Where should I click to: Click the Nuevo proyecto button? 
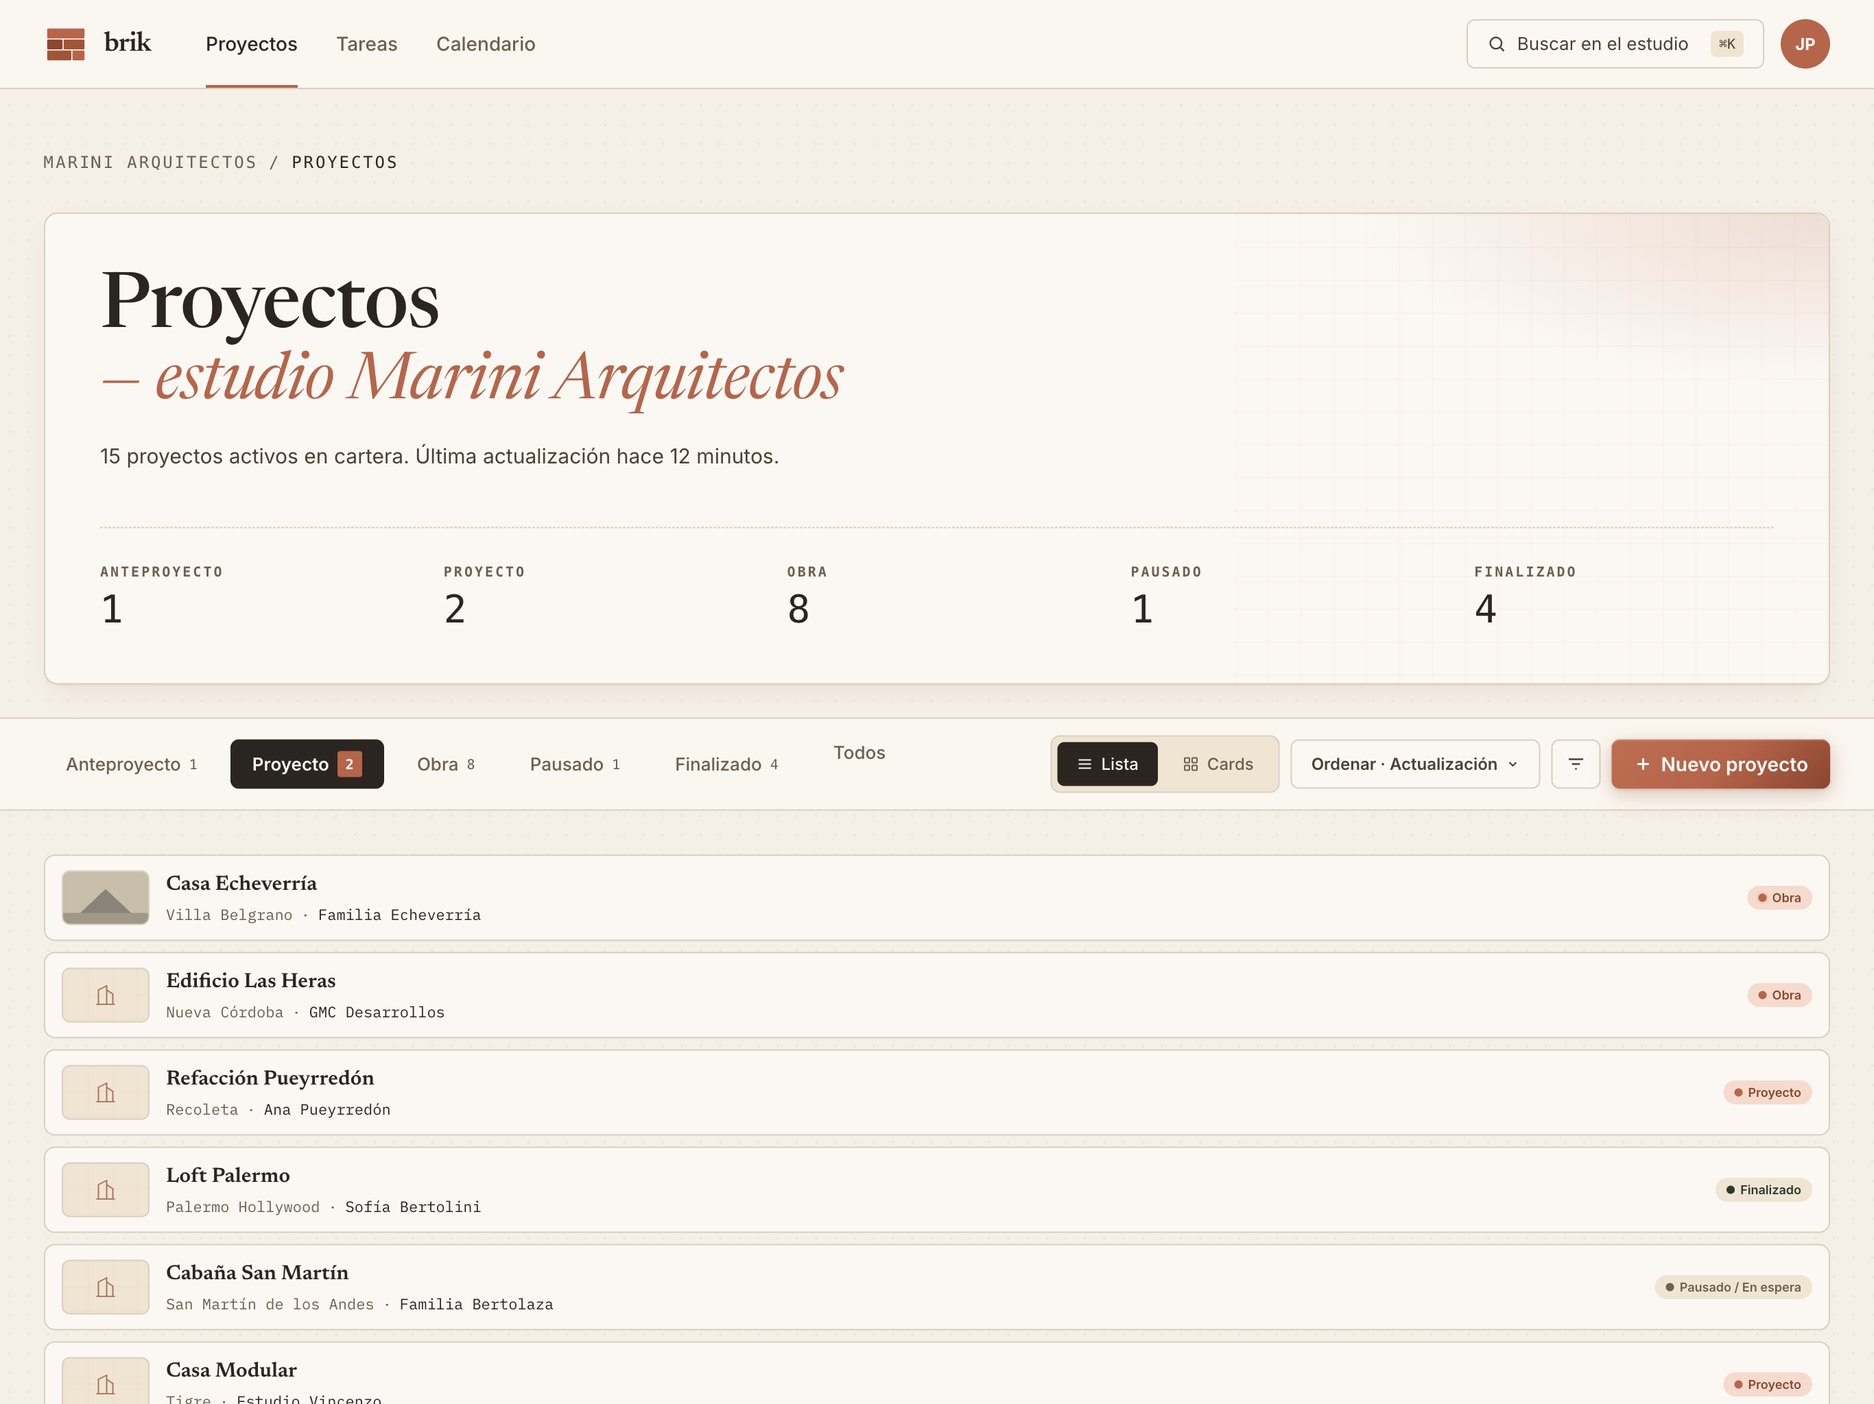coord(1720,764)
